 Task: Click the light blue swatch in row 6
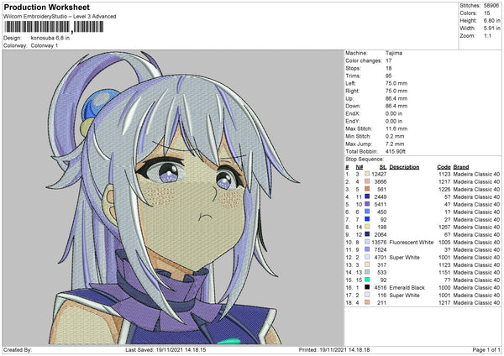click(x=367, y=212)
